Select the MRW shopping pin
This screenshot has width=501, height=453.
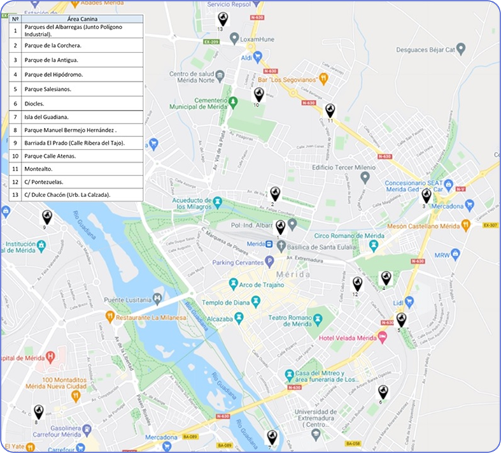[456, 254]
